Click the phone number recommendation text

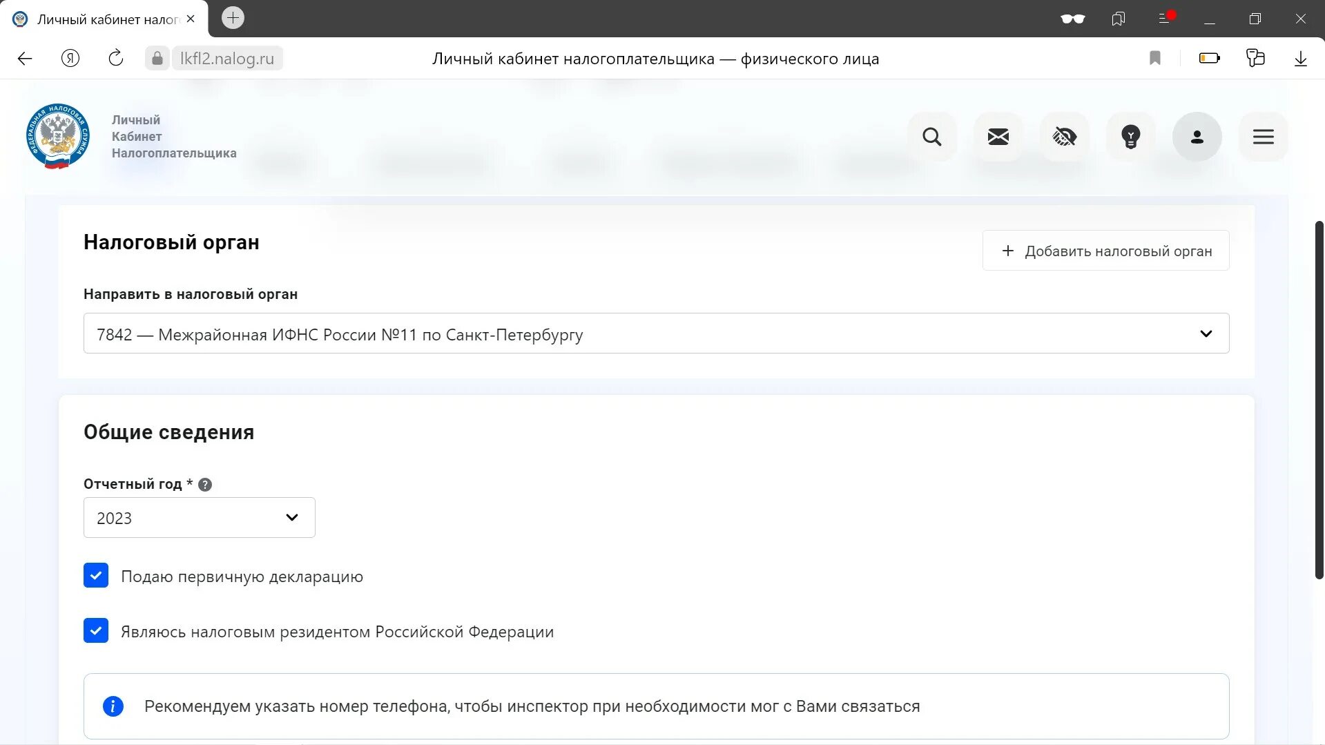pyautogui.click(x=532, y=706)
